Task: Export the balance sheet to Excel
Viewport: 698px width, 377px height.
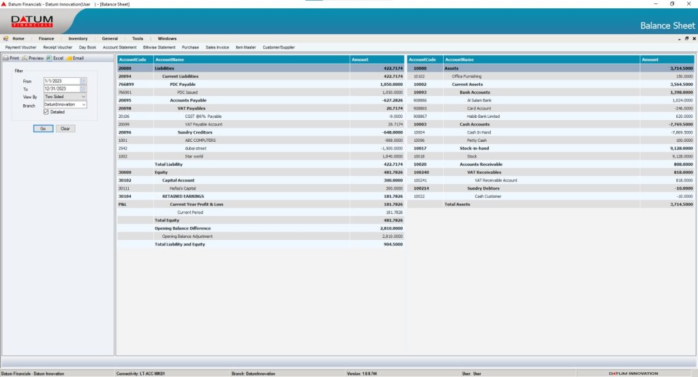Action: (x=55, y=59)
